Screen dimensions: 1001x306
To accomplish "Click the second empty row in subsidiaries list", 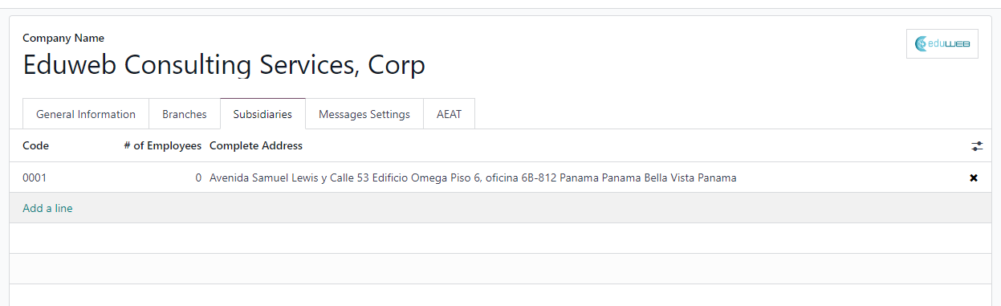I will point(500,269).
